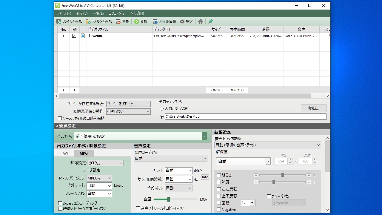Click the saturation plus icon
Image resolution: width=382 pixels, height=215 pixels.
(309, 182)
